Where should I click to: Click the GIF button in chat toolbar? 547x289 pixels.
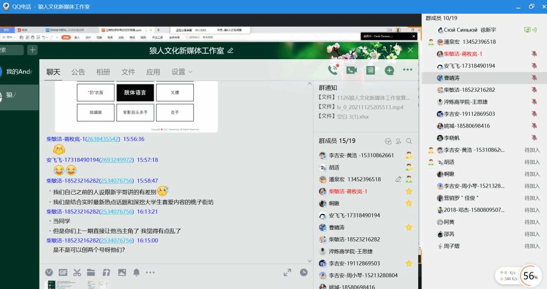point(63,272)
